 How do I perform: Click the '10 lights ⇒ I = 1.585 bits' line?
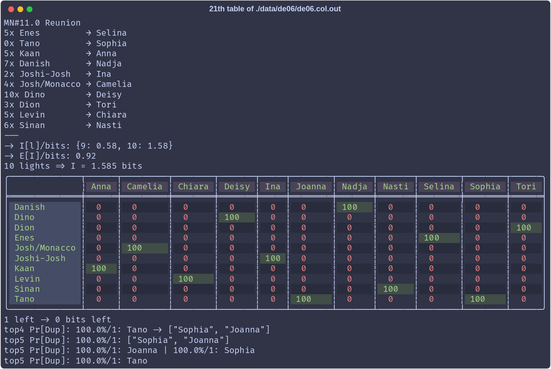[73, 166]
